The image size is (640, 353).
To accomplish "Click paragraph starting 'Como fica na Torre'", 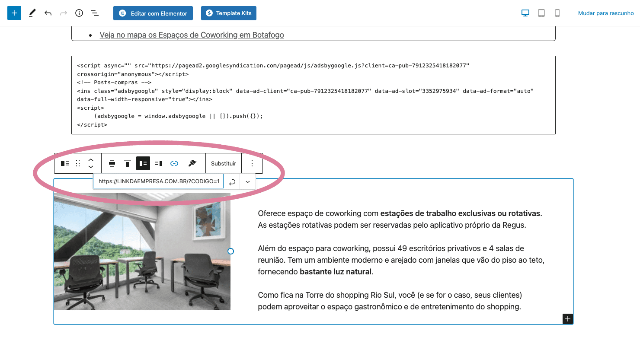I will (390, 301).
